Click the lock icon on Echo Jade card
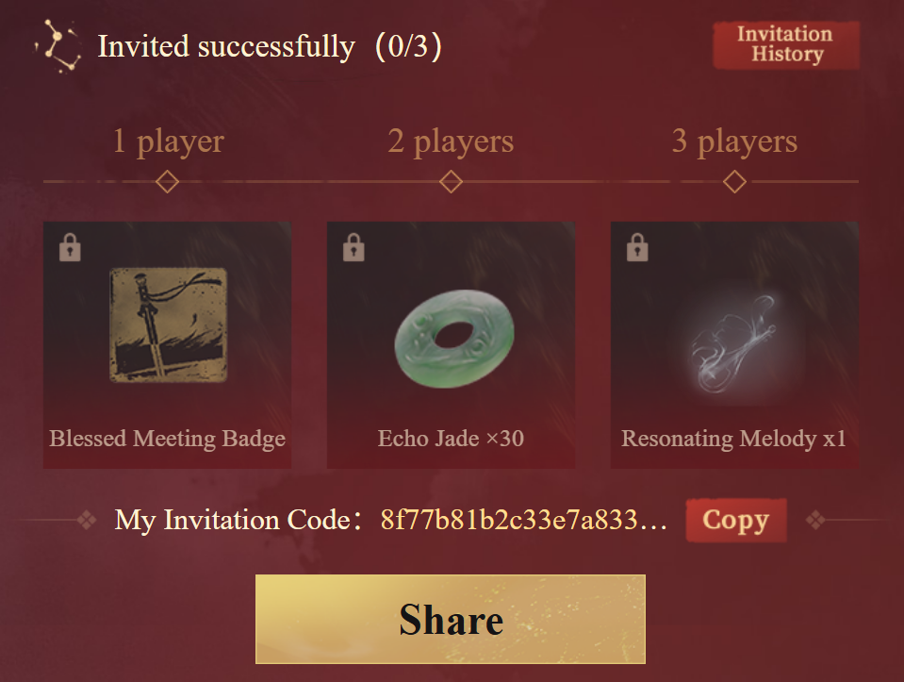The height and width of the screenshot is (682, 904). (353, 247)
